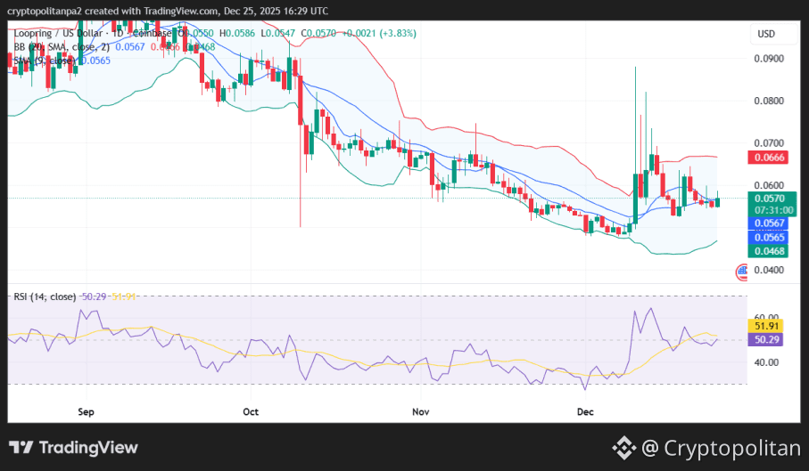Click the L0.0547 low value in legend

[278, 34]
